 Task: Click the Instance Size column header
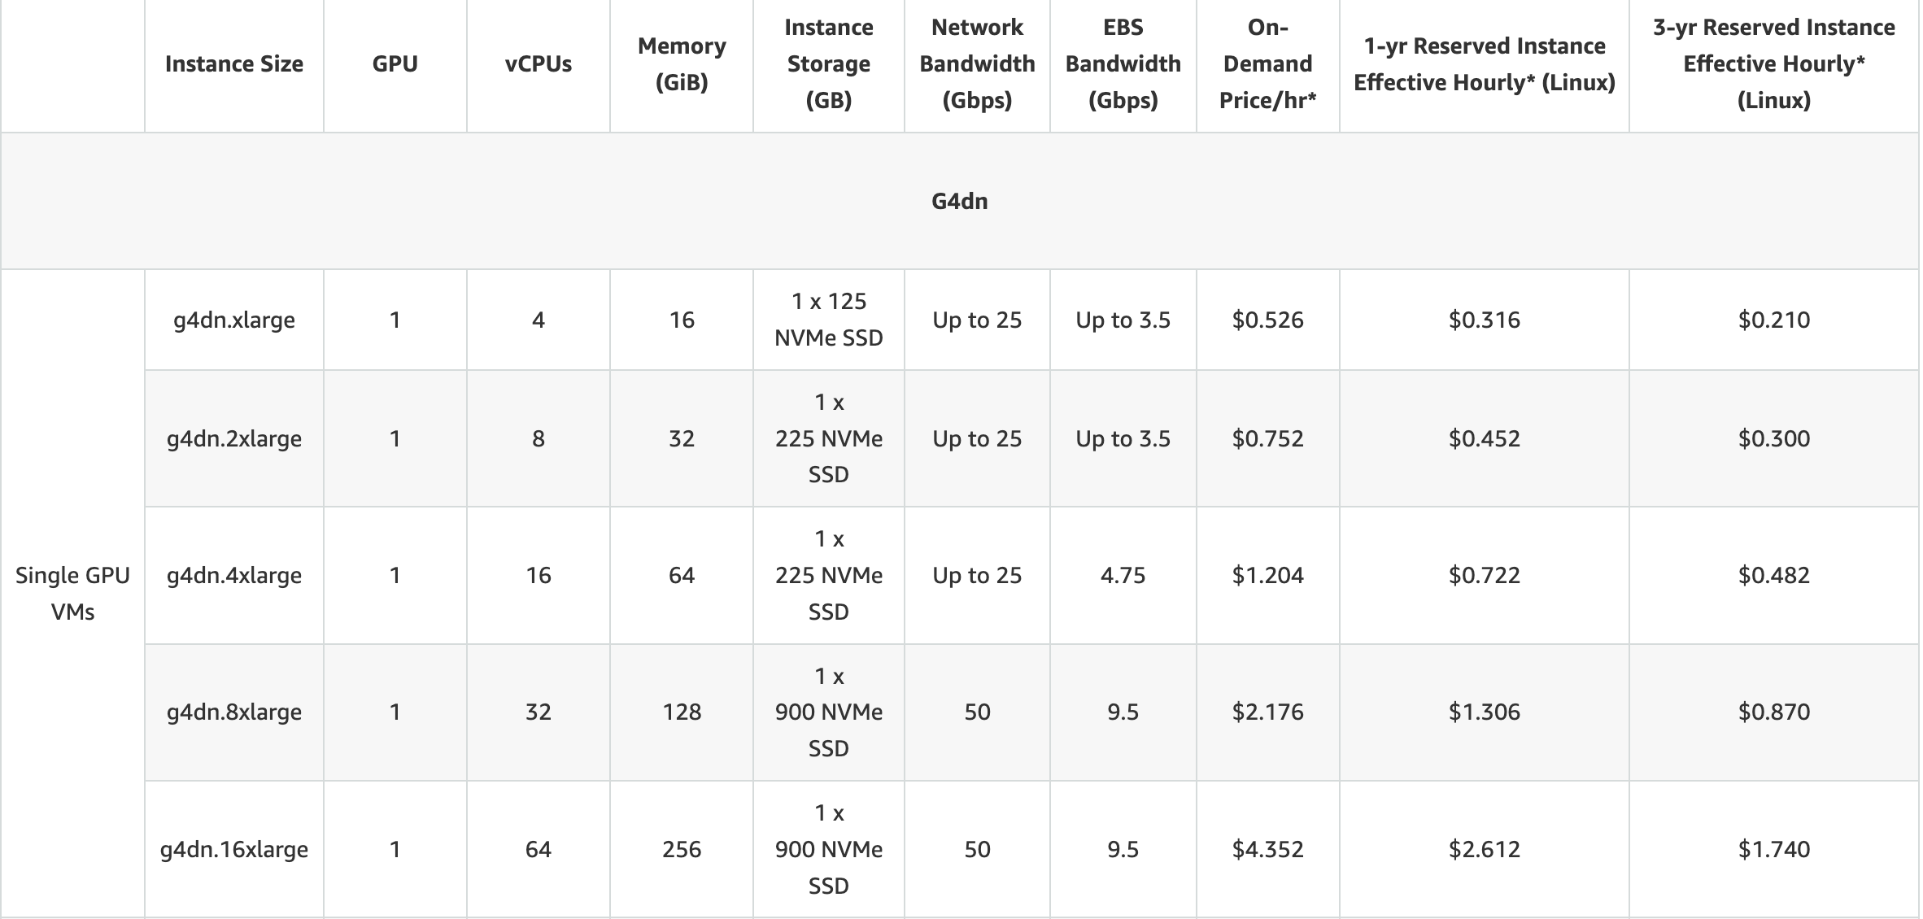pos(233,63)
